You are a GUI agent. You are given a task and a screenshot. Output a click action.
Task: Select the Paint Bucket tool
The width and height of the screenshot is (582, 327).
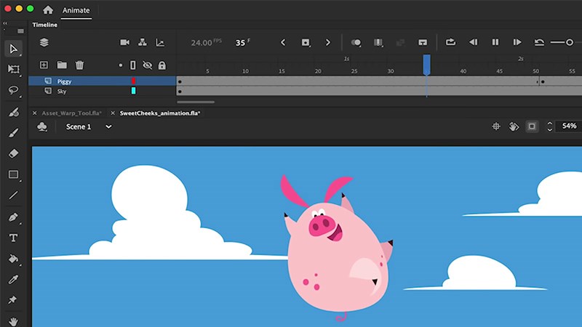click(13, 259)
